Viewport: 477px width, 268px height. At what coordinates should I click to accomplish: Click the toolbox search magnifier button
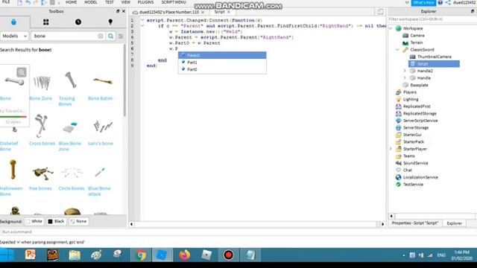[x=111, y=36]
